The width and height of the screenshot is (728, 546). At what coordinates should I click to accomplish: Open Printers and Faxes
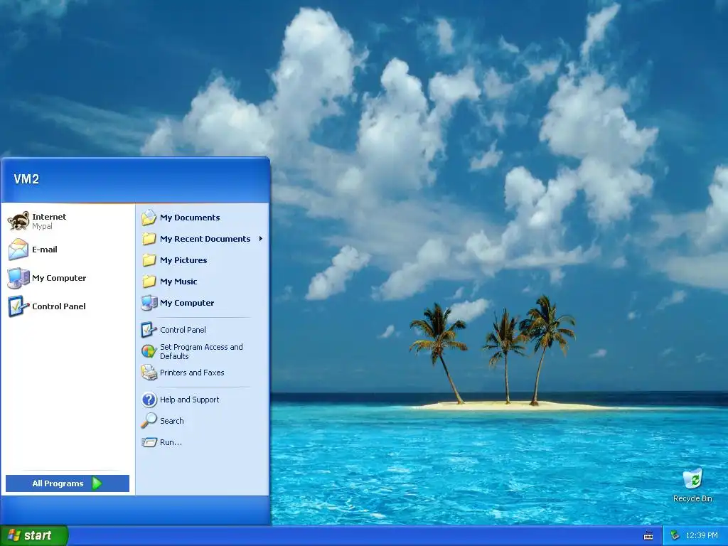tap(202, 373)
